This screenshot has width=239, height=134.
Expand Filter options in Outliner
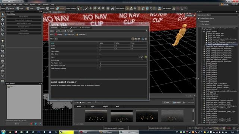coord(200,24)
